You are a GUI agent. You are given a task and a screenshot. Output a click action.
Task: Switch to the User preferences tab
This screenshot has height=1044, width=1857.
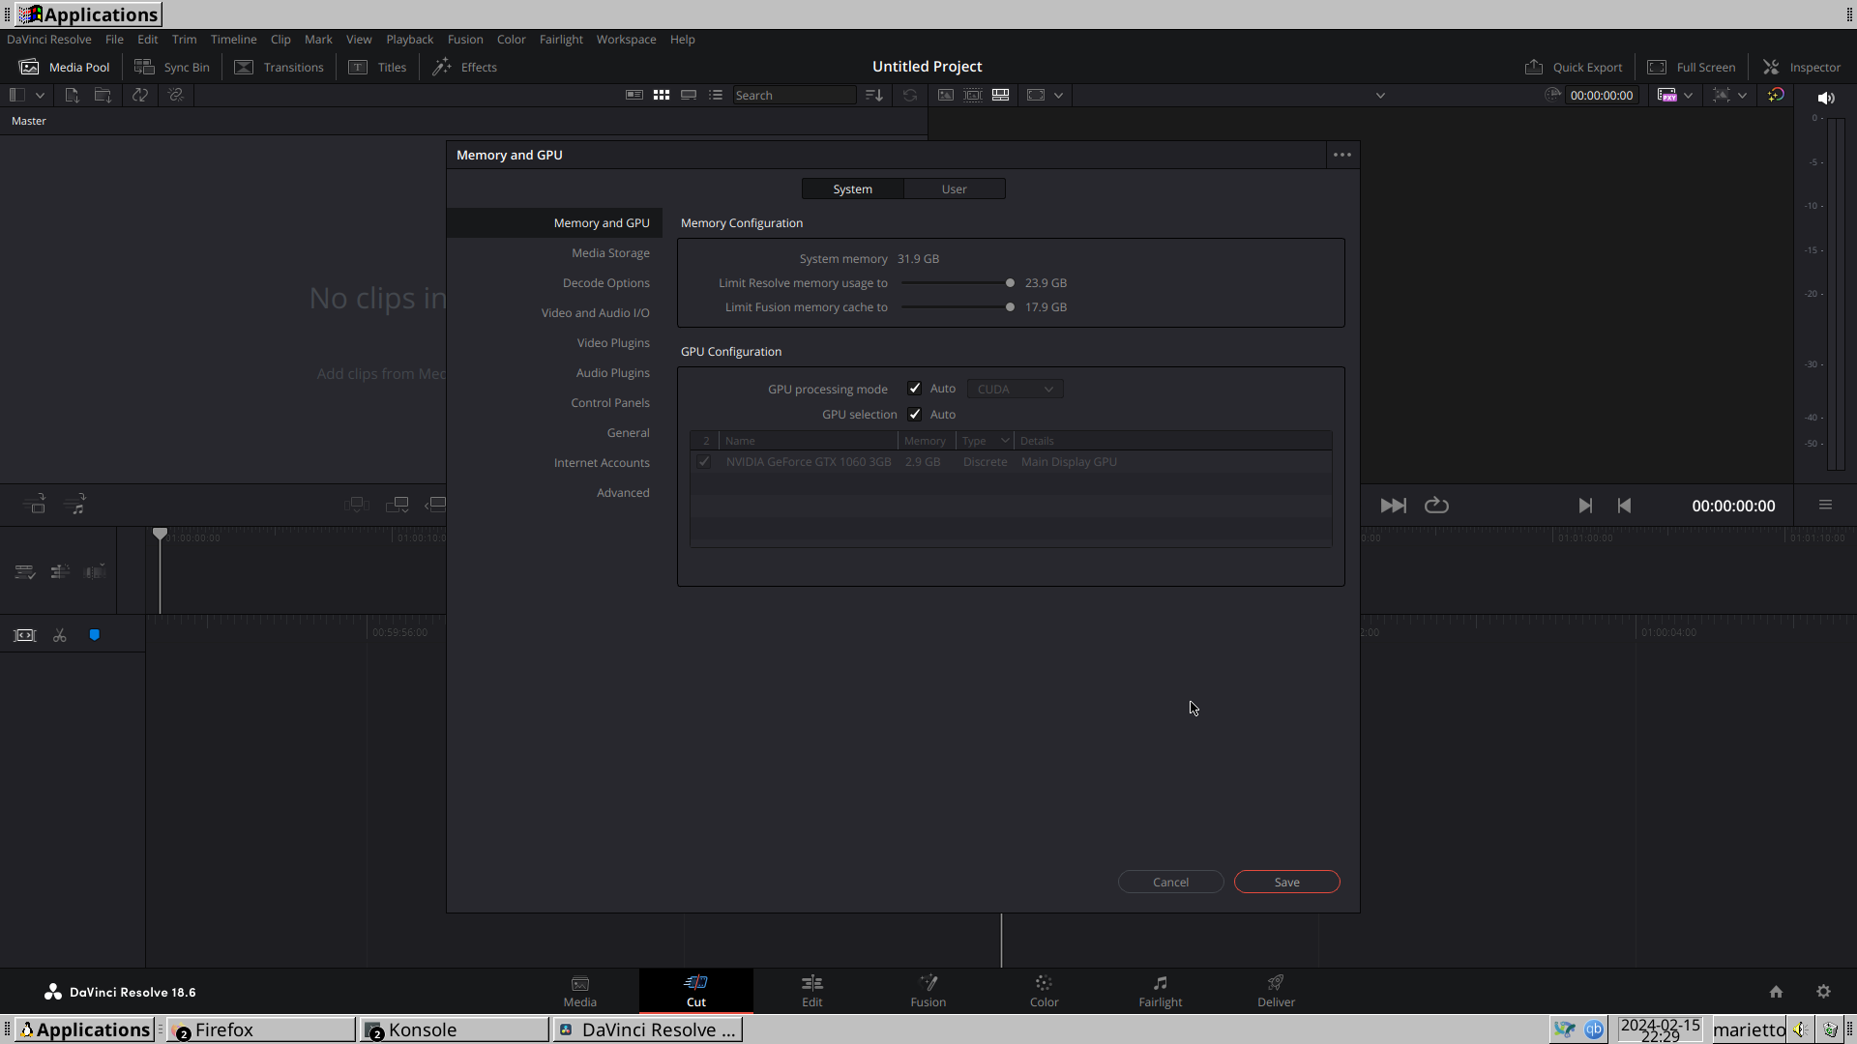954,188
